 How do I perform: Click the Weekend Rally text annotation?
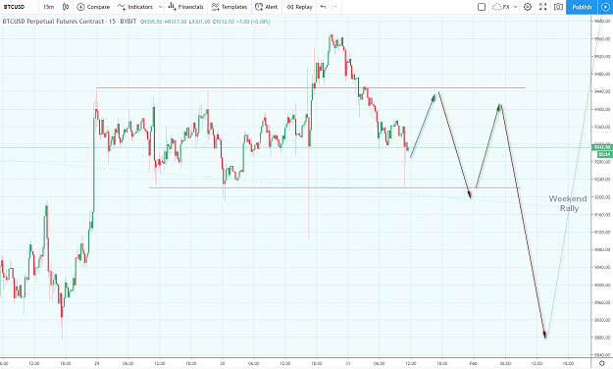[x=568, y=203]
